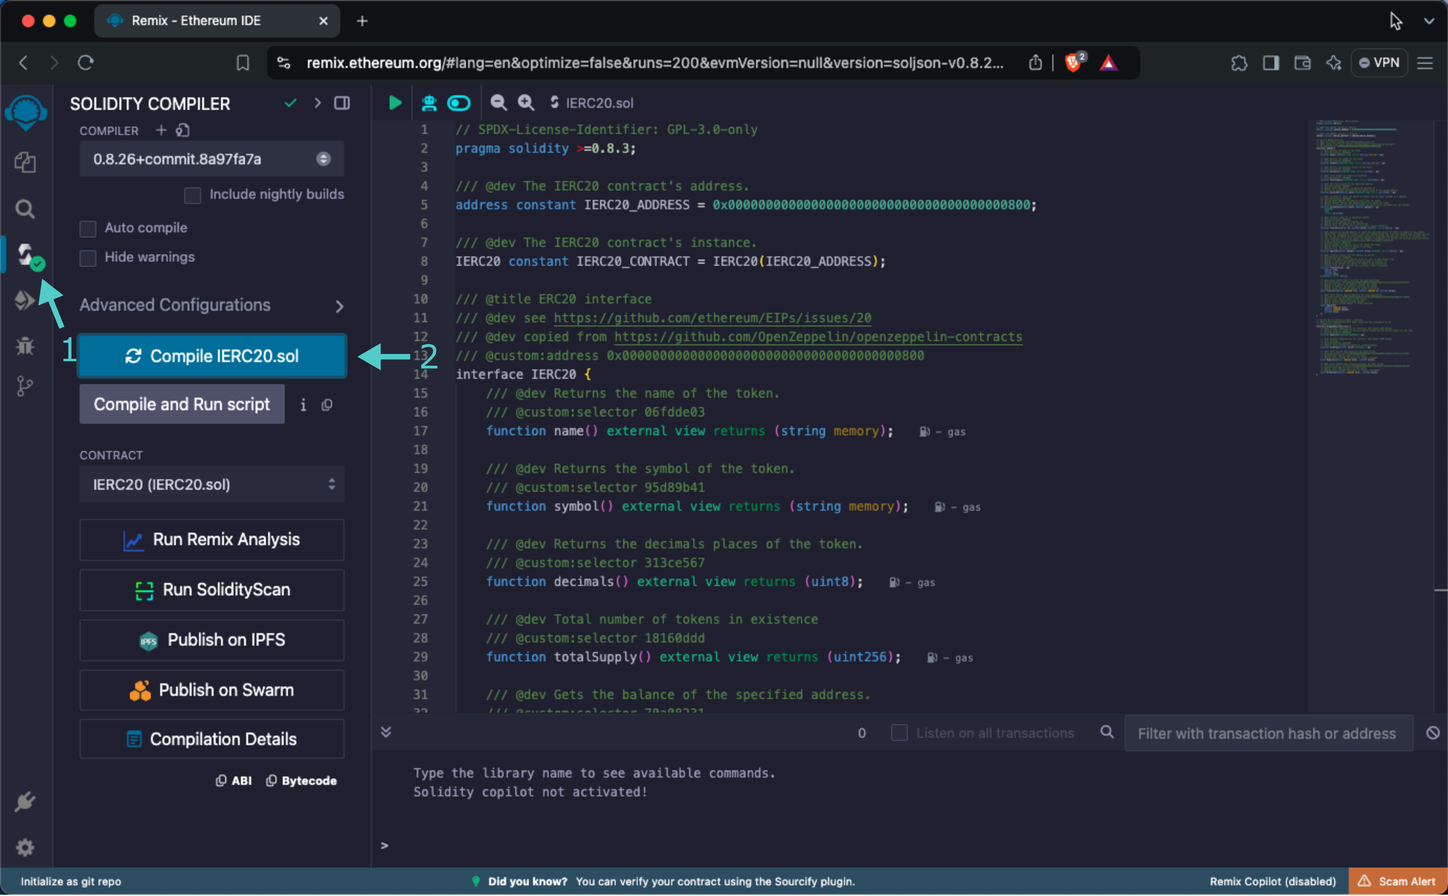
Task: Click the compiler file icon beside the plus
Action: [x=183, y=130]
